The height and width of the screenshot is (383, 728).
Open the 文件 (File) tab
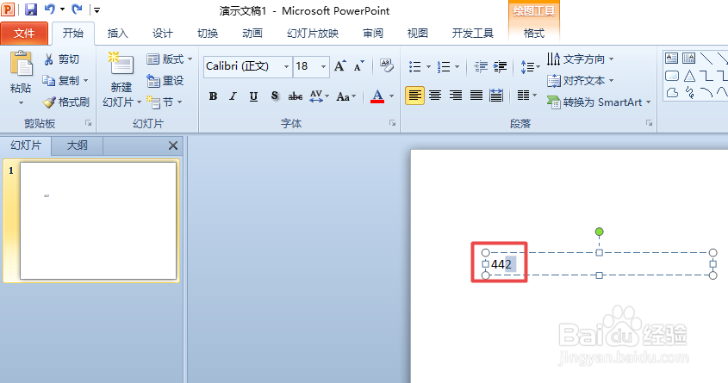click(x=24, y=34)
